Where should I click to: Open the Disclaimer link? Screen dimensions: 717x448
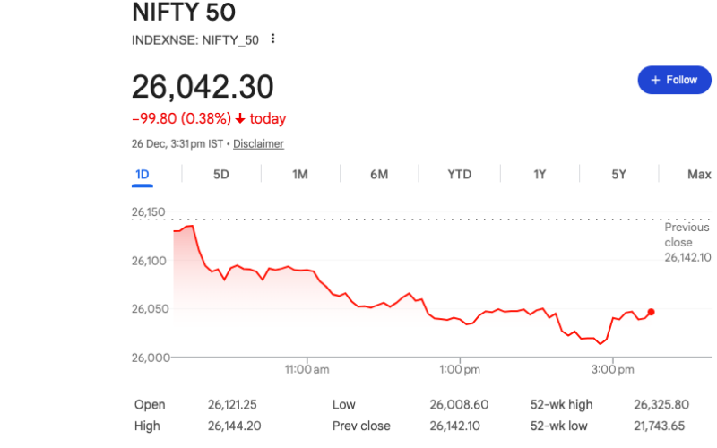click(x=258, y=143)
